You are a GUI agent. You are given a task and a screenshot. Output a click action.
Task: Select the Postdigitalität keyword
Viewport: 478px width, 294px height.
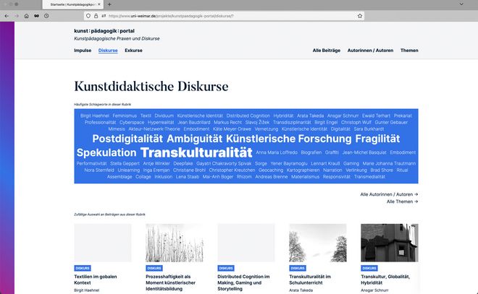[x=127, y=139]
